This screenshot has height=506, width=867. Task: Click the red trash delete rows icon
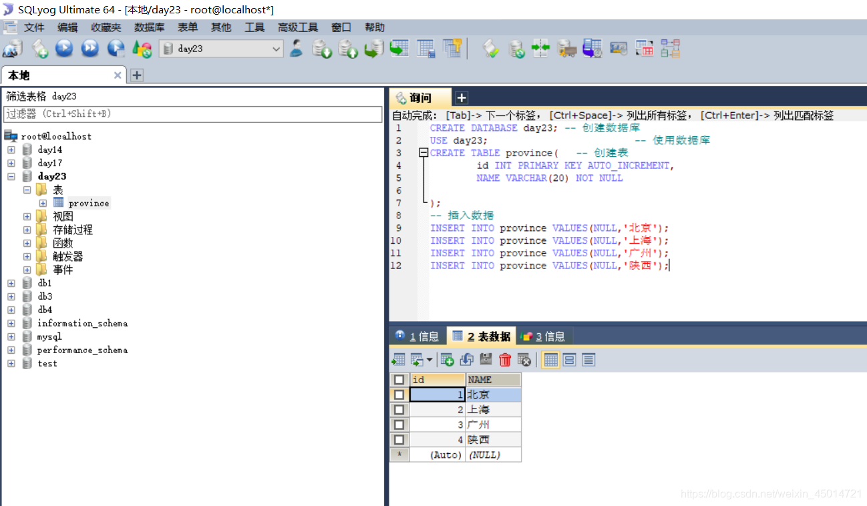pyautogui.click(x=505, y=360)
